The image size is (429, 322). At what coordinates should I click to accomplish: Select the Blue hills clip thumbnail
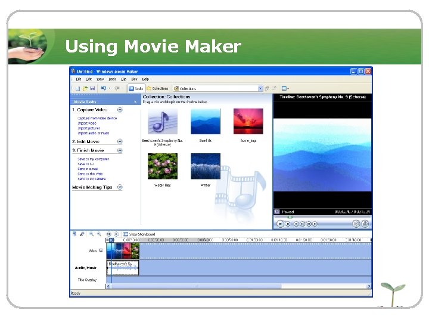206,122
